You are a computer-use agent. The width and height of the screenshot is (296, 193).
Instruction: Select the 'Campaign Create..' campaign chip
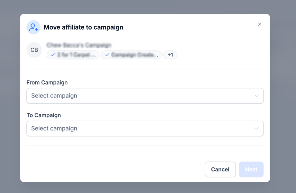(134, 55)
